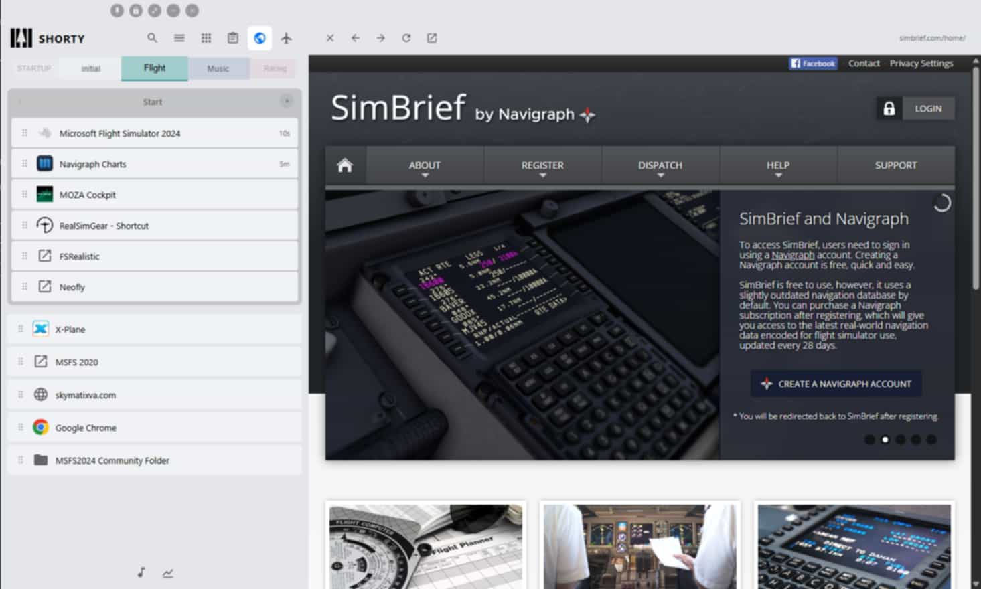Select the last carousel dot
981x589 pixels.
931,440
